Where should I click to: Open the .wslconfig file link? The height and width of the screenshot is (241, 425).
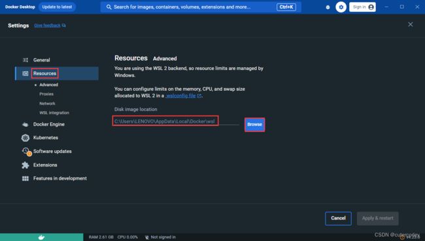[180, 96]
